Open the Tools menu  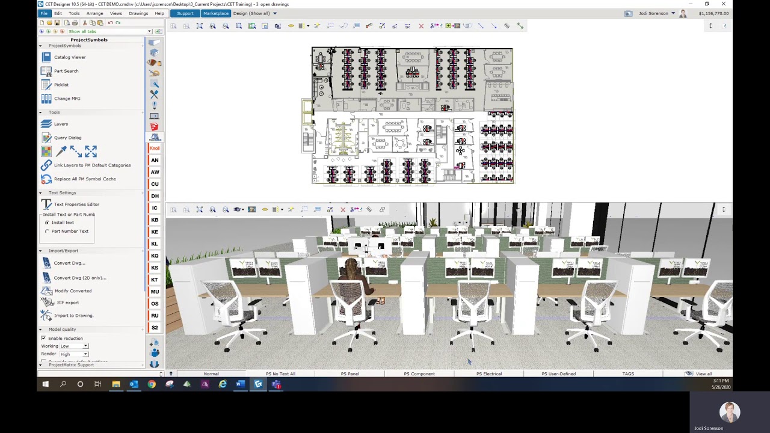pos(74,13)
